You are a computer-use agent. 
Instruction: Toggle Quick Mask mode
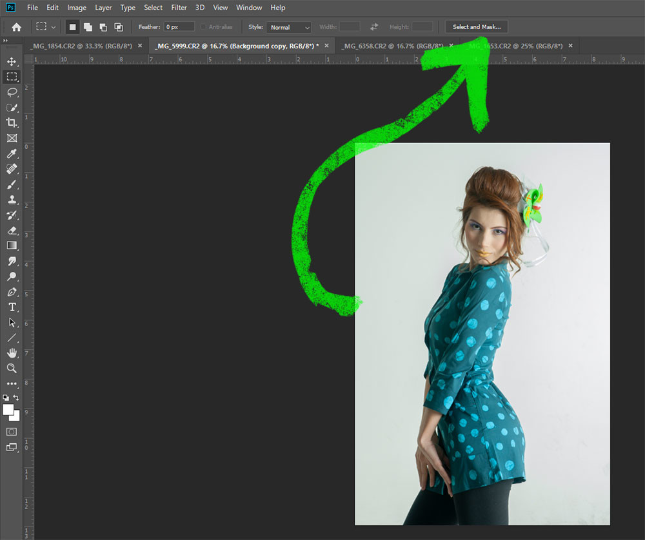pyautogui.click(x=12, y=431)
